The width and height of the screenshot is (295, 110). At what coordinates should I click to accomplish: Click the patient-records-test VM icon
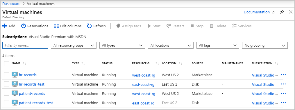(x=15, y=103)
